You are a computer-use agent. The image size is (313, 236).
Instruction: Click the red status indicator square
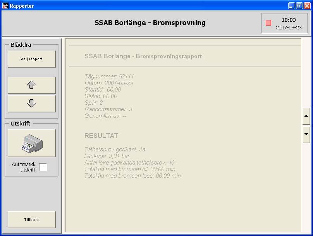point(268,23)
